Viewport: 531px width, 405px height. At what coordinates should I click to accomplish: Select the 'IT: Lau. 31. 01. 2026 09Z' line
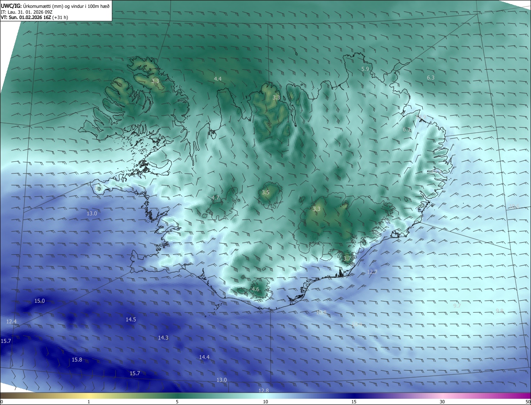click(x=26, y=12)
